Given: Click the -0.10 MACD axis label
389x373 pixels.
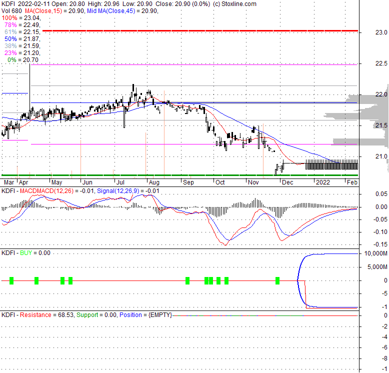Looking at the screenshot, I should [380, 232].
